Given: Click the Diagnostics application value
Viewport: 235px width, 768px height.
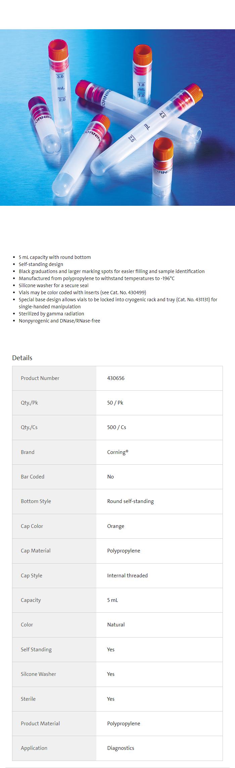Looking at the screenshot, I should (x=121, y=748).
